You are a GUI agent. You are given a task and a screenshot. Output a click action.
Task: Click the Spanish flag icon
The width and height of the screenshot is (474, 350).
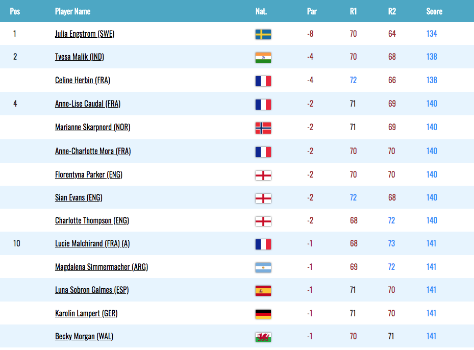coord(263,291)
